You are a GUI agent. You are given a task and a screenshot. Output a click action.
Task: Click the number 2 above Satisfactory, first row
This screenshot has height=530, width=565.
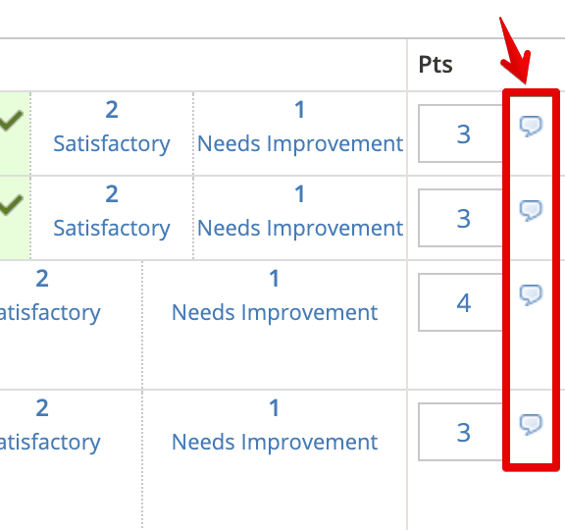[112, 110]
